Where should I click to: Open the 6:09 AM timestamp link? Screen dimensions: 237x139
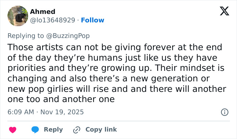tap(21, 112)
